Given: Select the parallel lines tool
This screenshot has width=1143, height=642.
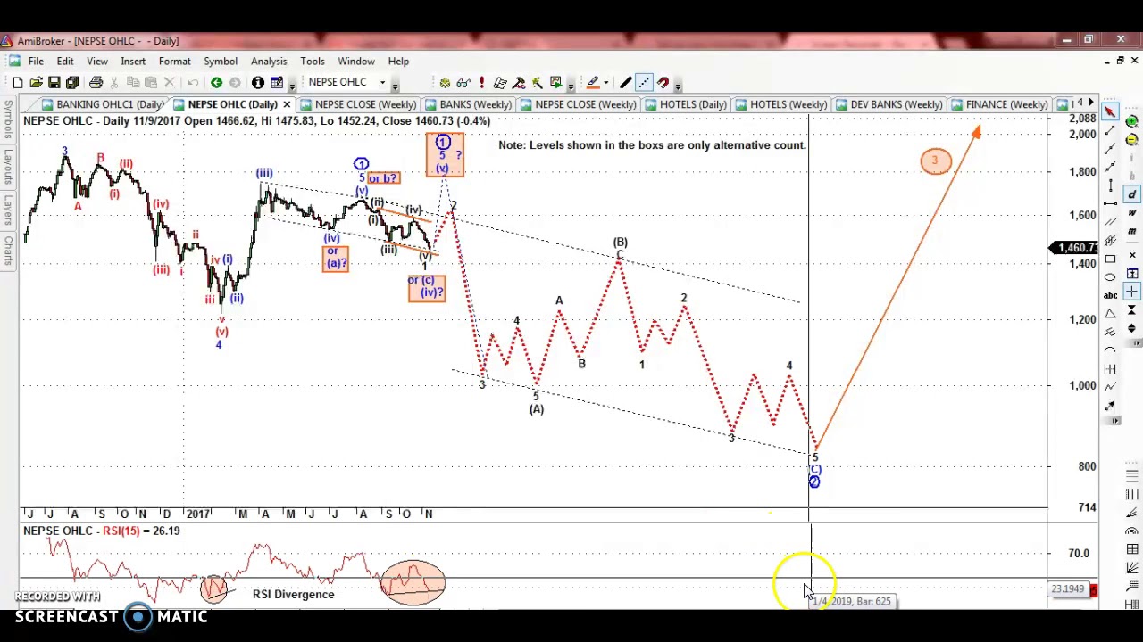Looking at the screenshot, I should 1110,221.
